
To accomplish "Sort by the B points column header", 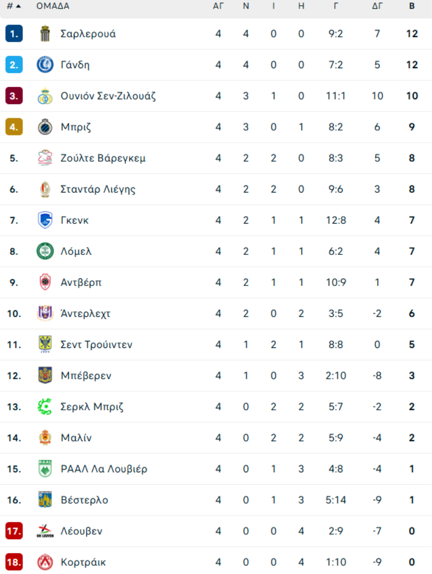I will point(412,6).
